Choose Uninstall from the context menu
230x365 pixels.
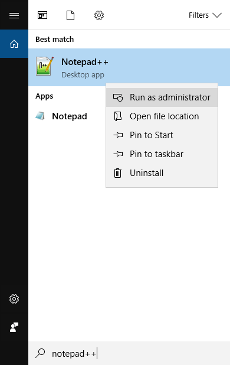tap(162, 173)
